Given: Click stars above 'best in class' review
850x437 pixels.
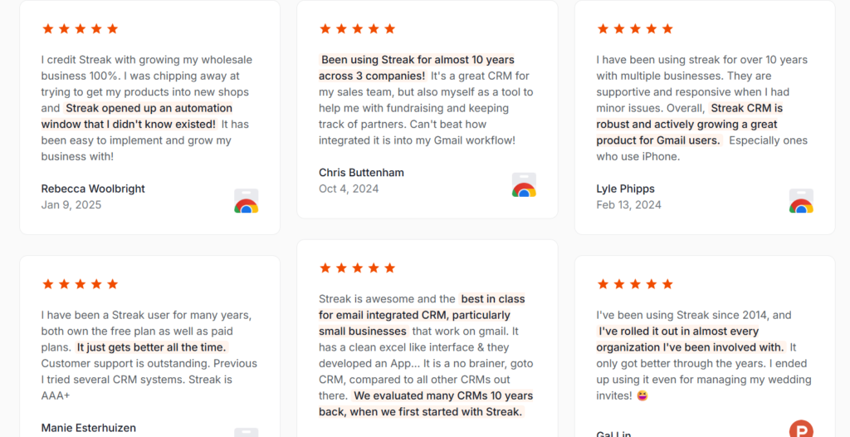Looking at the screenshot, I should tap(358, 268).
